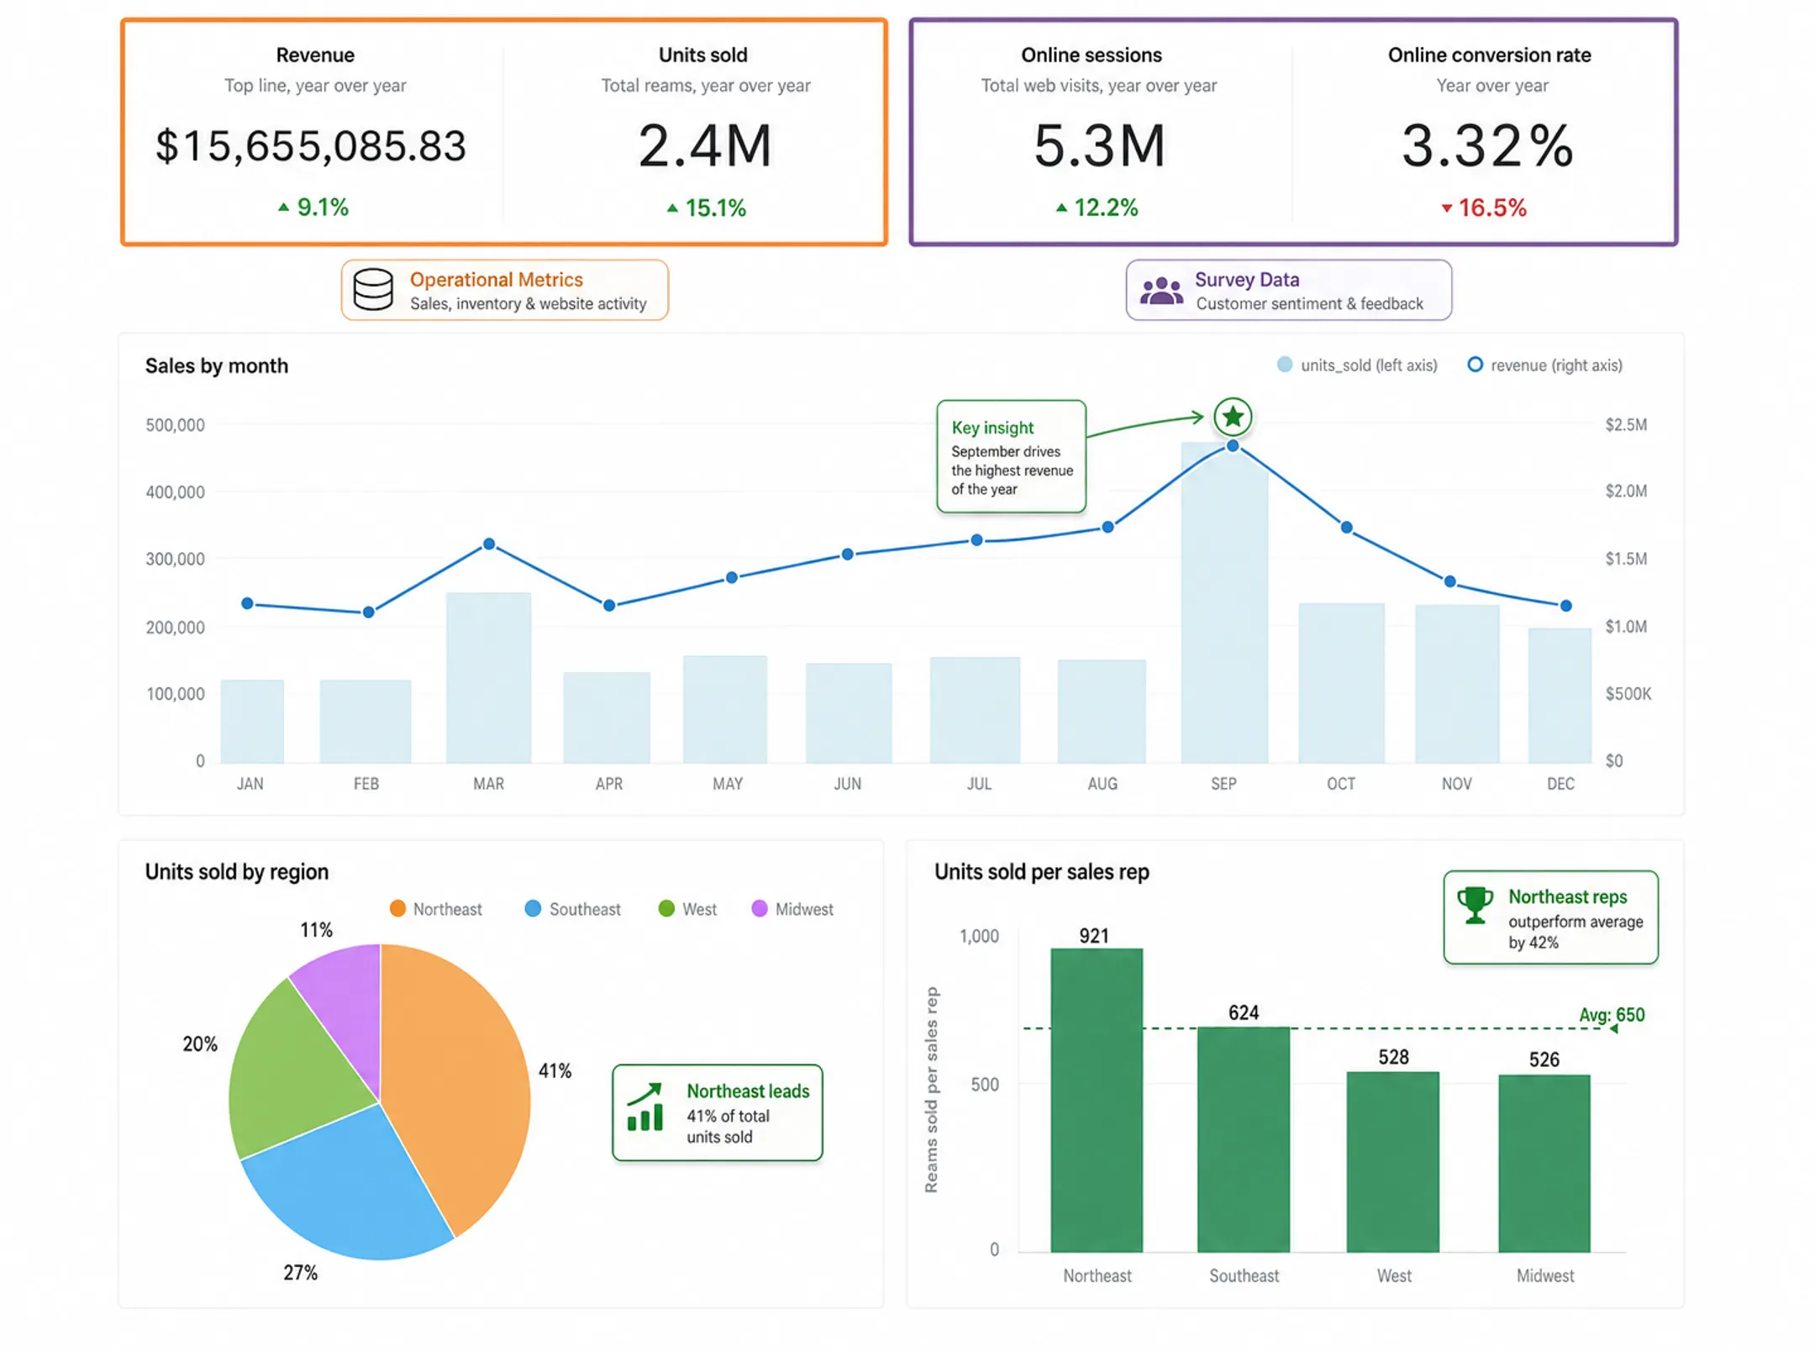Click the rising bar chart icon in Northeast leads

[645, 1107]
